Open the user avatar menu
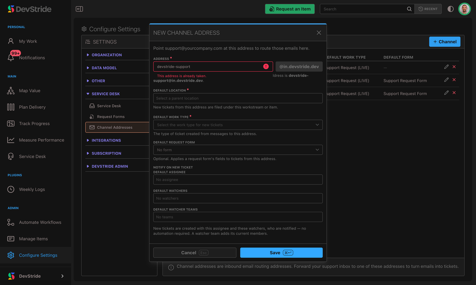476x285 pixels. [464, 9]
